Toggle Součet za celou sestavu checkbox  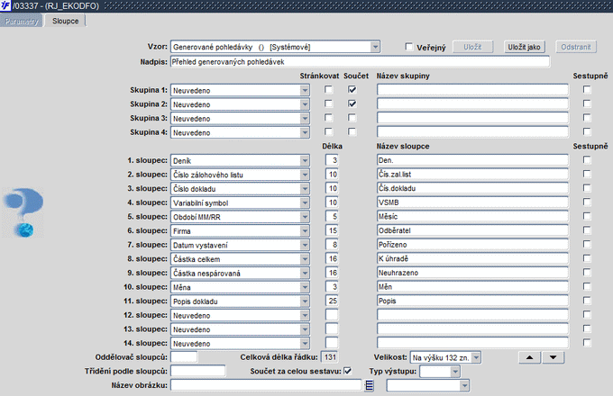pyautogui.click(x=347, y=371)
